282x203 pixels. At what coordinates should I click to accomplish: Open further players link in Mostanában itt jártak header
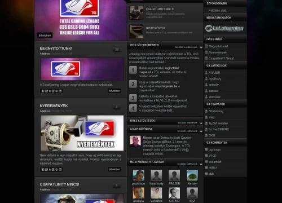click(x=187, y=164)
